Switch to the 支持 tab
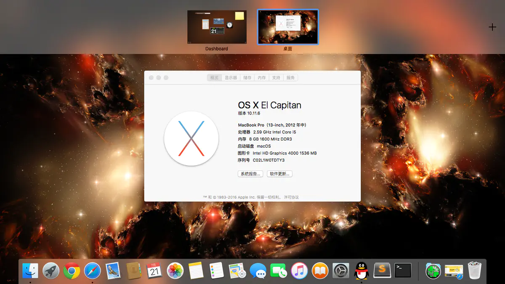The height and width of the screenshot is (284, 505). 276,78
